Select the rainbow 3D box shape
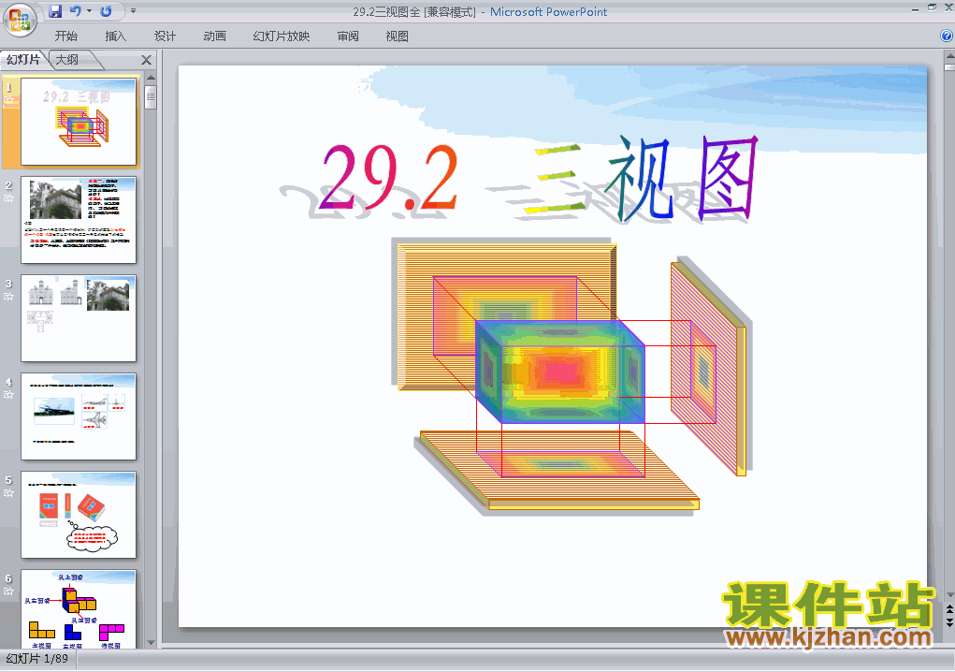The height and width of the screenshot is (672, 955). click(x=559, y=373)
